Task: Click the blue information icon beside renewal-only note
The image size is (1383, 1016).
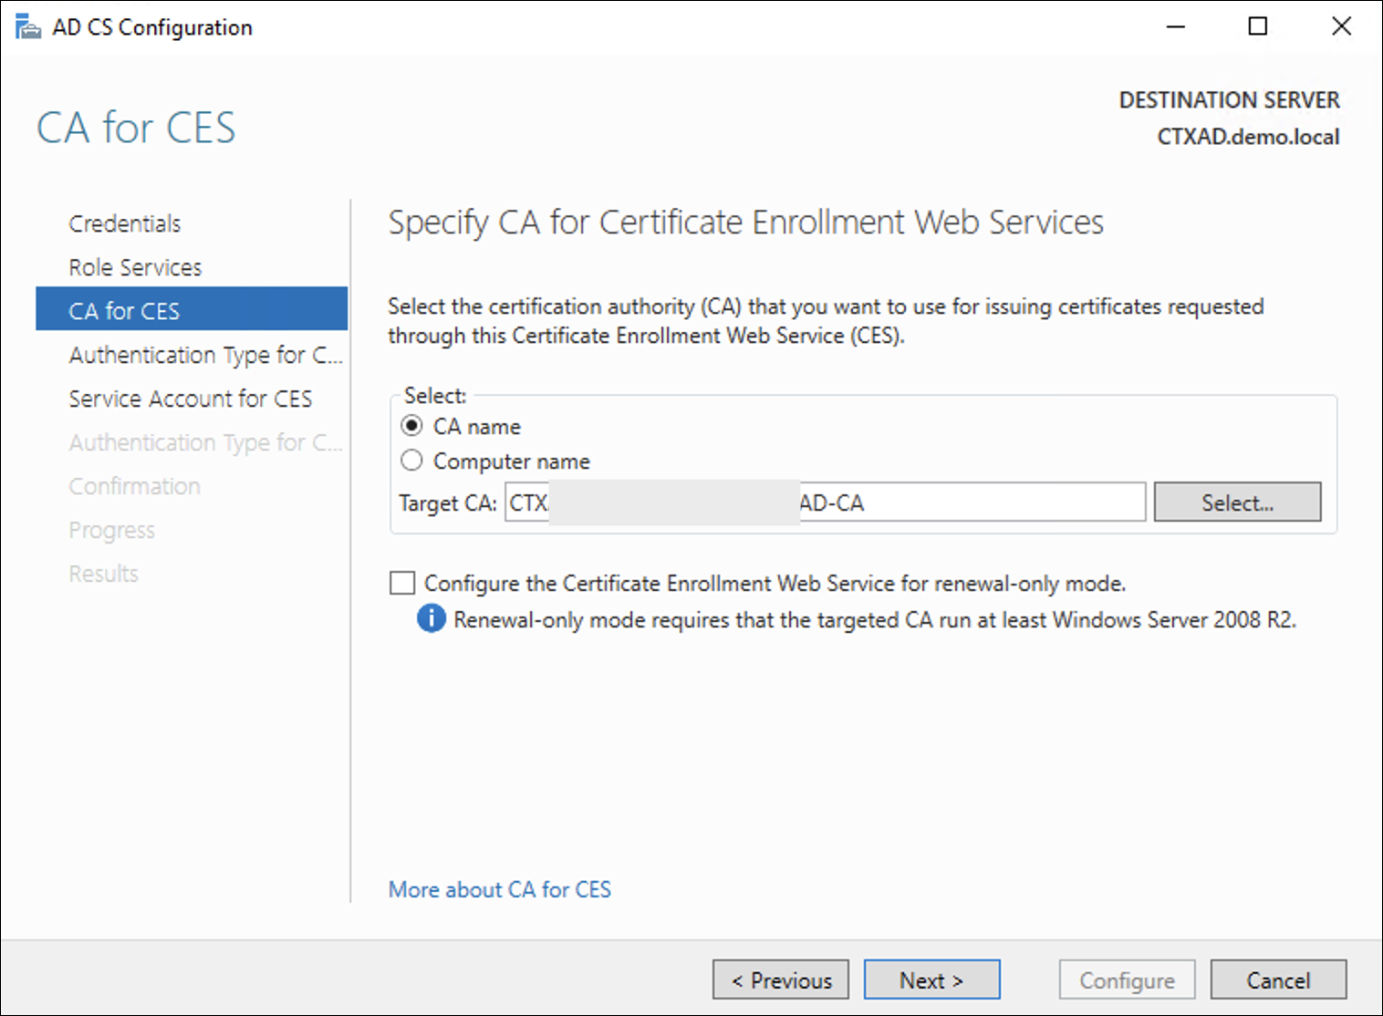Action: coord(431,619)
